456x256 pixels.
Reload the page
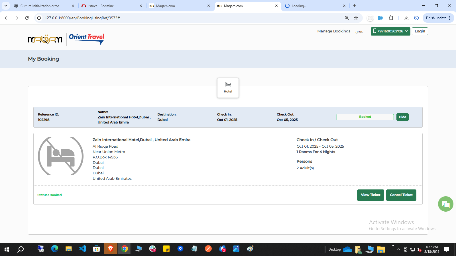pos(27,18)
